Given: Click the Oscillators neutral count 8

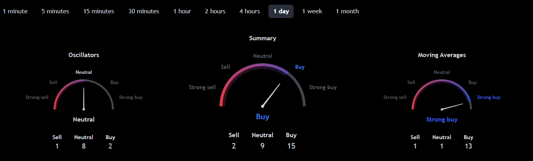Looking at the screenshot, I should tap(84, 146).
